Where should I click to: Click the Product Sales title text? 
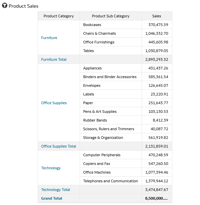tap(23, 6)
